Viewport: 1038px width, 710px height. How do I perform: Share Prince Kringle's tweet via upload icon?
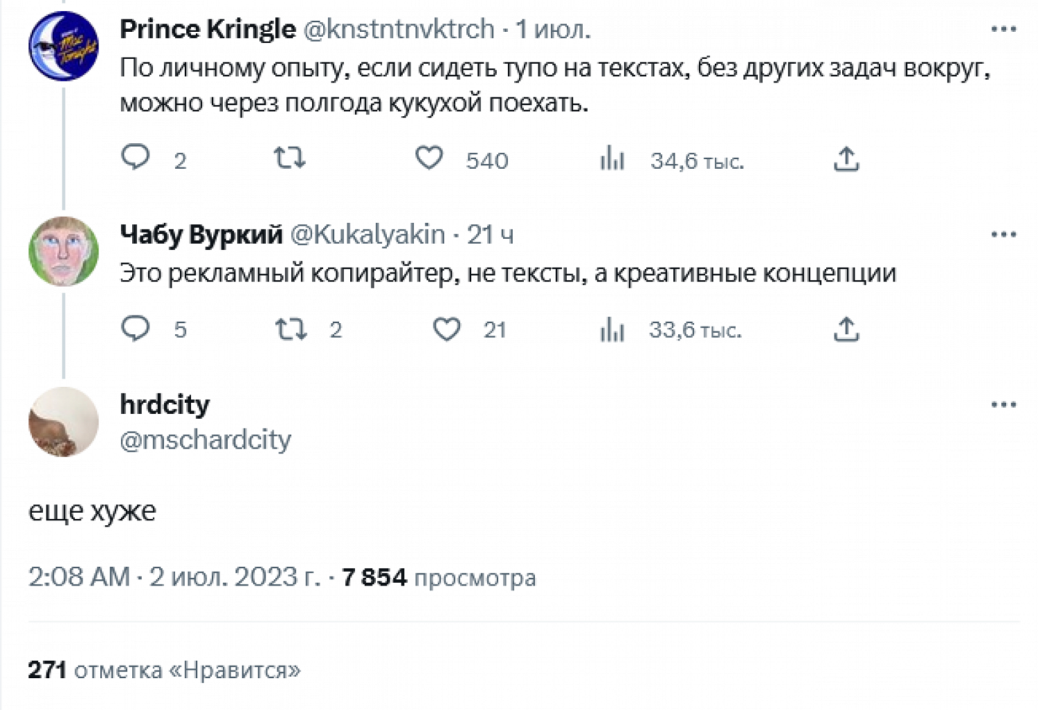846,159
